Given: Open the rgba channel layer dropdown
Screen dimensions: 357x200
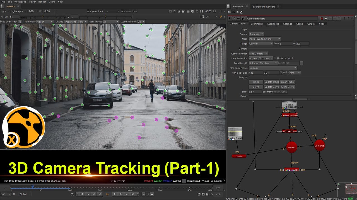Looking at the screenshot, I should pos(5,11).
